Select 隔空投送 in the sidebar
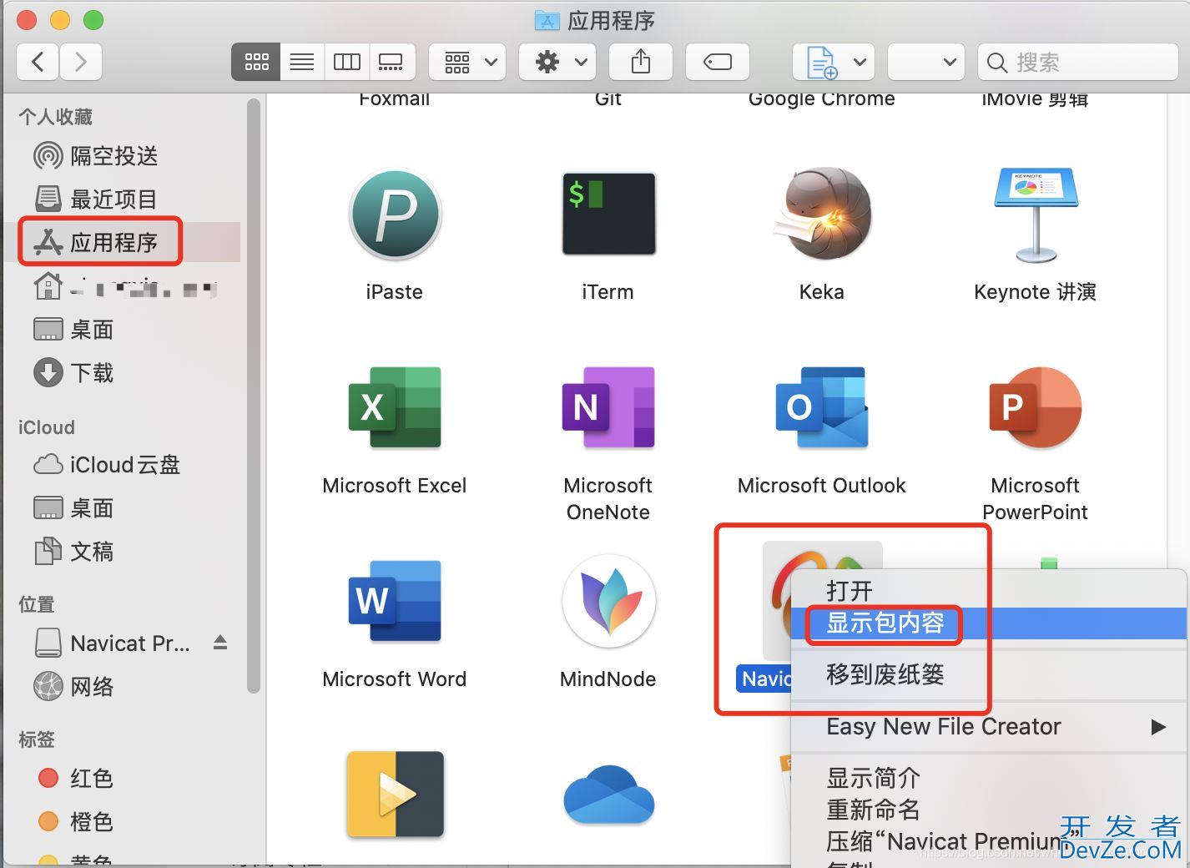The width and height of the screenshot is (1190, 868). pos(96,156)
